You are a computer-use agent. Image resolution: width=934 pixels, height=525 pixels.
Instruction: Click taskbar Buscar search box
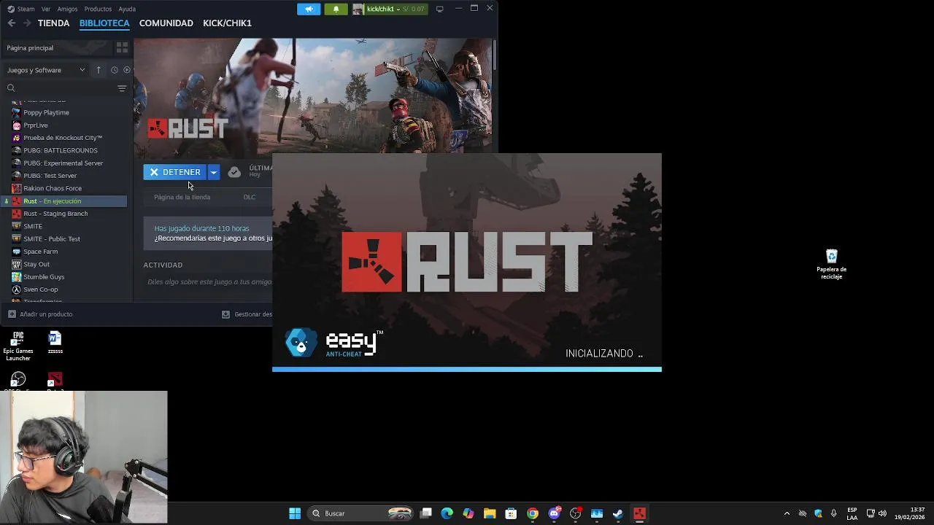[362, 513]
